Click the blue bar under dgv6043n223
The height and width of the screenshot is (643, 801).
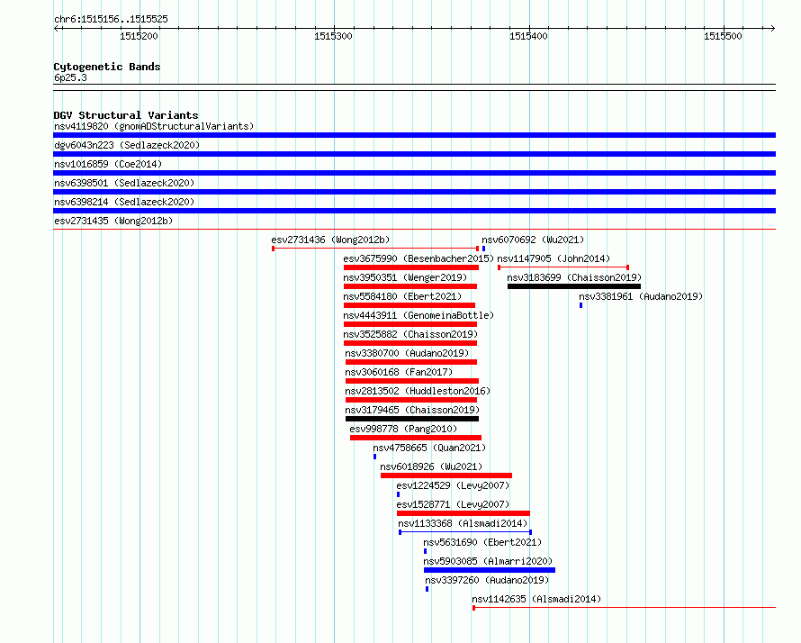[414, 154]
